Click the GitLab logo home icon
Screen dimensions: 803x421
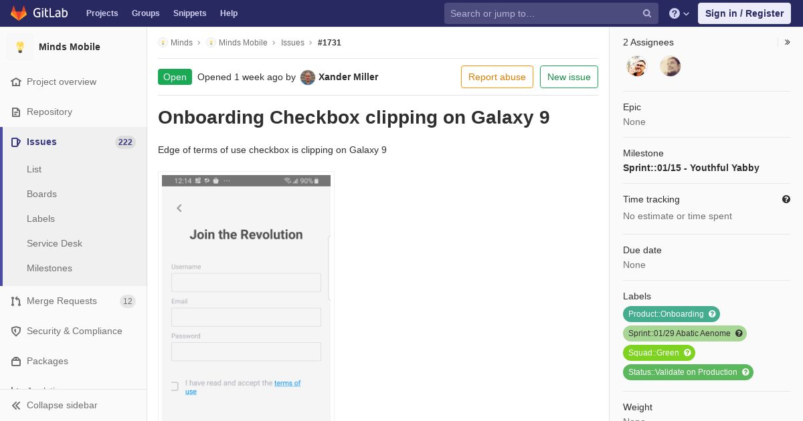point(19,13)
